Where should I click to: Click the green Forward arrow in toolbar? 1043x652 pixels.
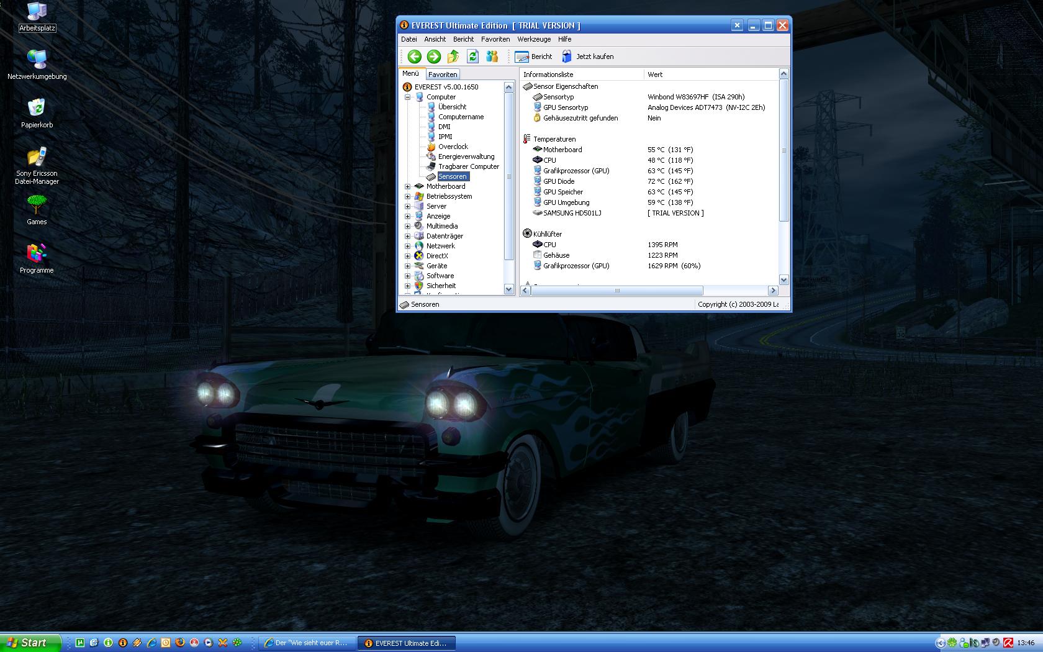[x=434, y=57]
